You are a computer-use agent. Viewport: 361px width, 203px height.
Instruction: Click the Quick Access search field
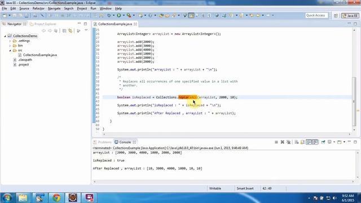[x=316, y=15]
